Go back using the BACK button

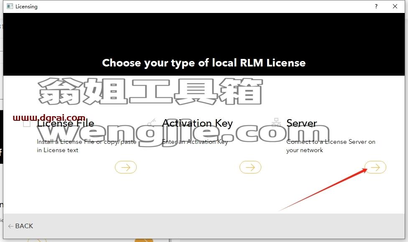20,226
